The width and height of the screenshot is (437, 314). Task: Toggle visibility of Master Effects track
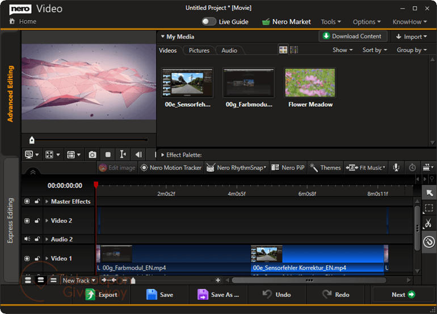pos(27,202)
